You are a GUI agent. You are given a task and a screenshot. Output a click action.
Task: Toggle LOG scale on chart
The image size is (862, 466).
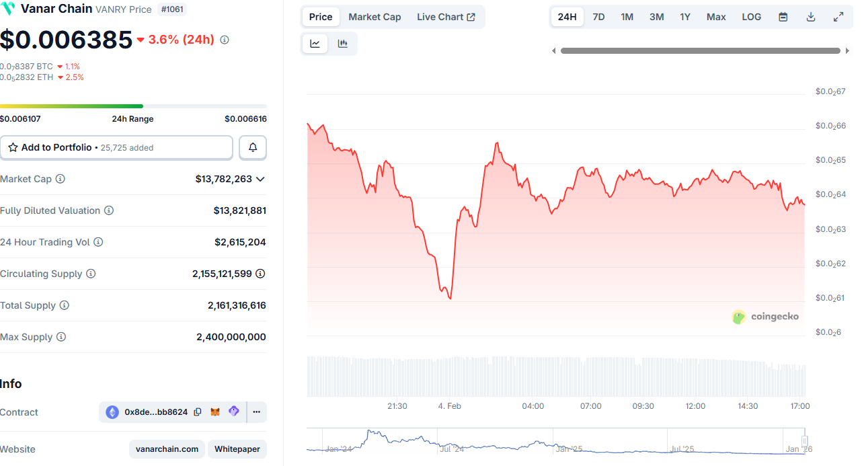coord(752,17)
